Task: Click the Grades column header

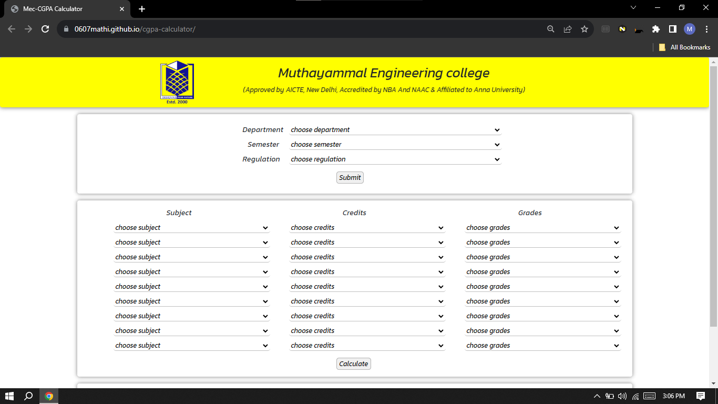Action: (x=530, y=213)
